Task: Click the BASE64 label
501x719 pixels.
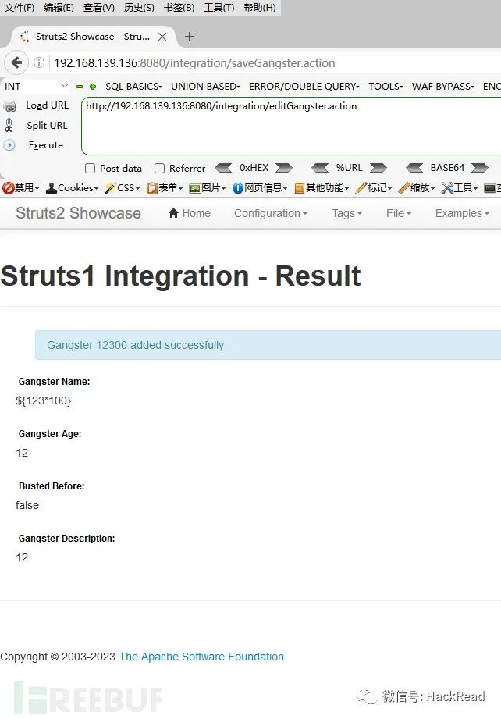Action: point(447,168)
